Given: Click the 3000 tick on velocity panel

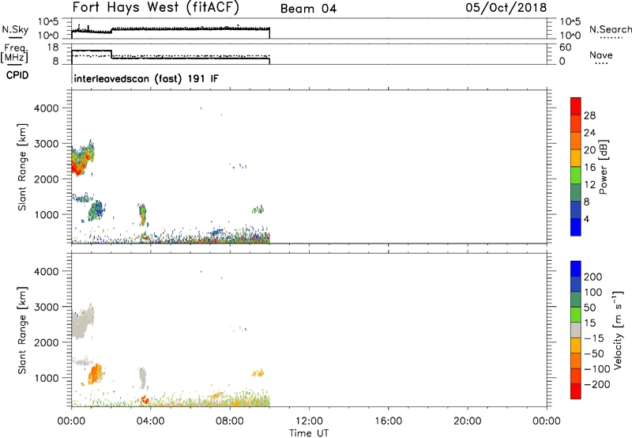Looking at the screenshot, I should click(x=47, y=307).
